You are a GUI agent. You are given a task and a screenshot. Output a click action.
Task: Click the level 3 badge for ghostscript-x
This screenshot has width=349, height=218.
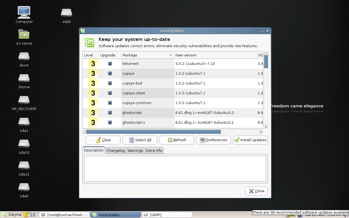93,123
